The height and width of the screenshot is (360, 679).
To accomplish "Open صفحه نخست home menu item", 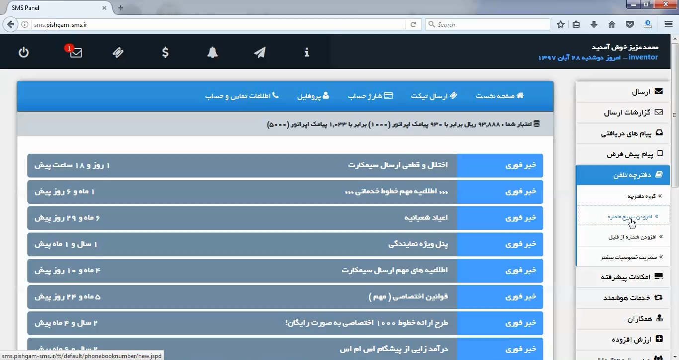I will [x=500, y=96].
